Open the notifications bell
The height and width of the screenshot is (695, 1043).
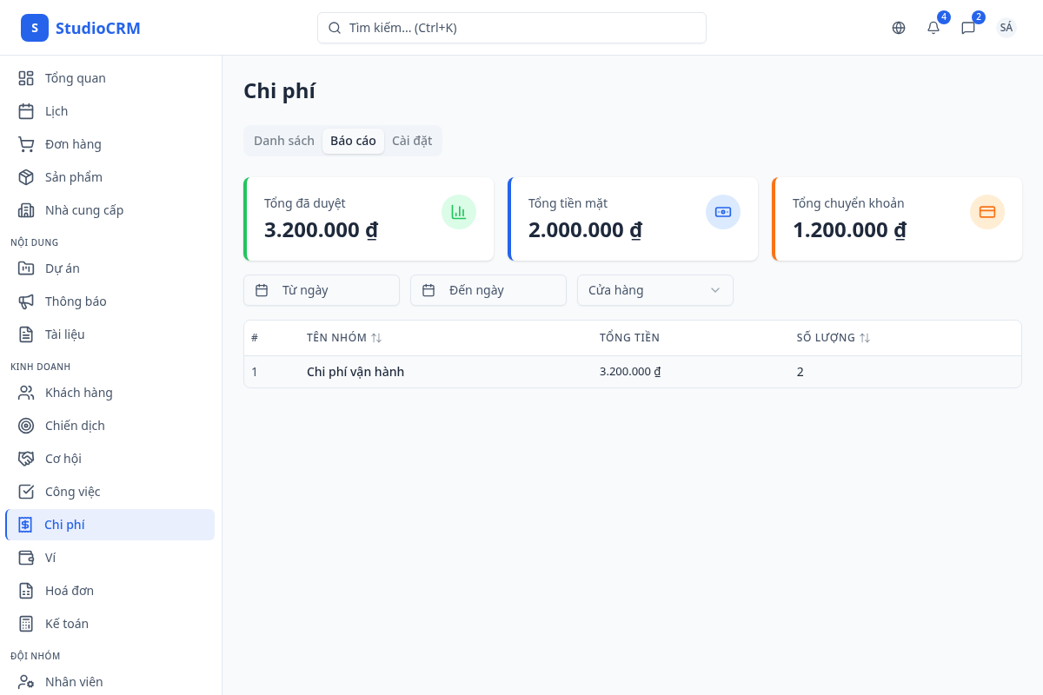click(933, 28)
